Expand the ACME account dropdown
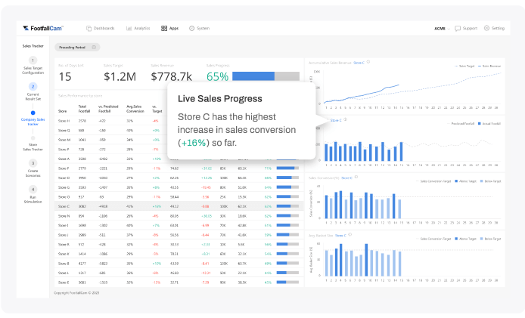Image resolution: width=525 pixels, height=318 pixels. 442,29
